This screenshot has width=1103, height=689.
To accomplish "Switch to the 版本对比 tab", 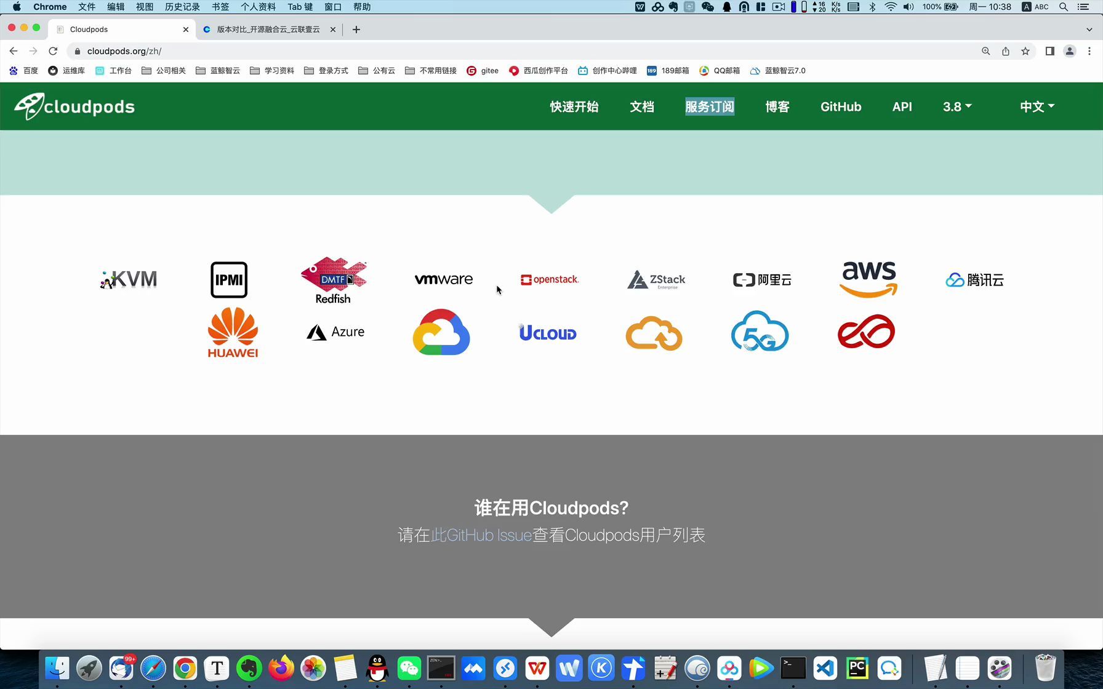I will tap(269, 30).
